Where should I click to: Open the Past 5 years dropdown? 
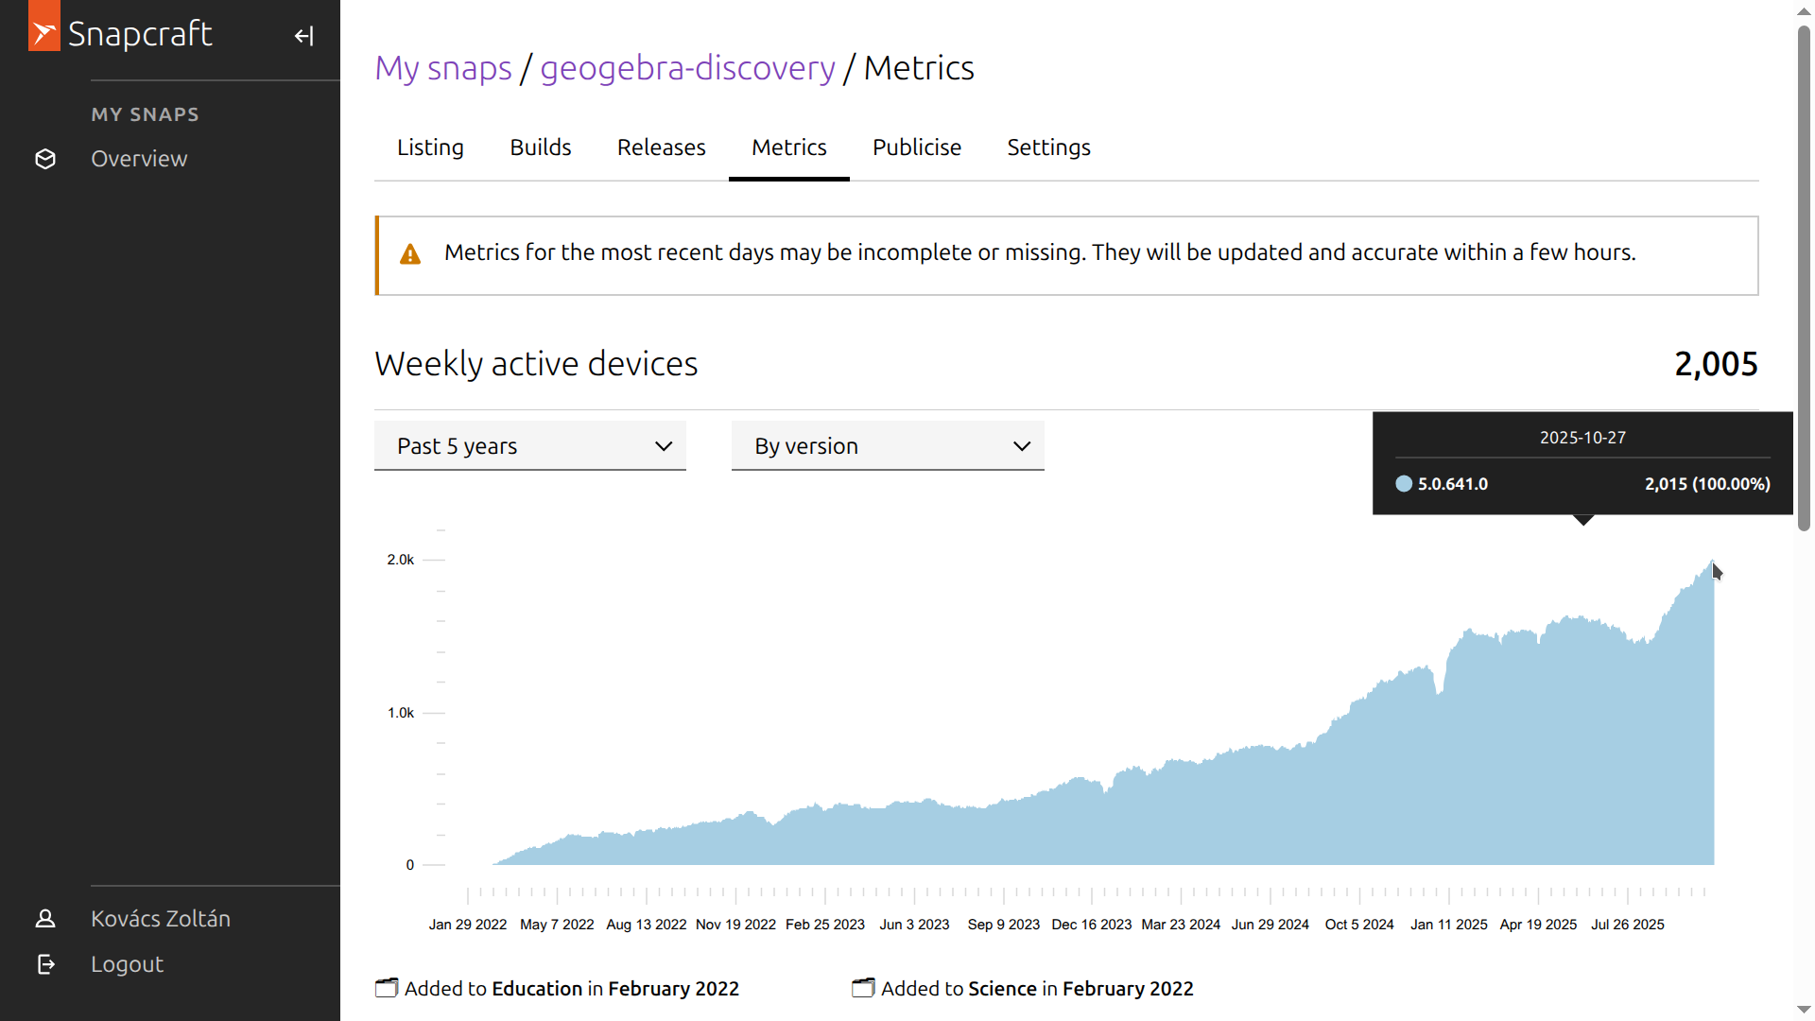529,446
